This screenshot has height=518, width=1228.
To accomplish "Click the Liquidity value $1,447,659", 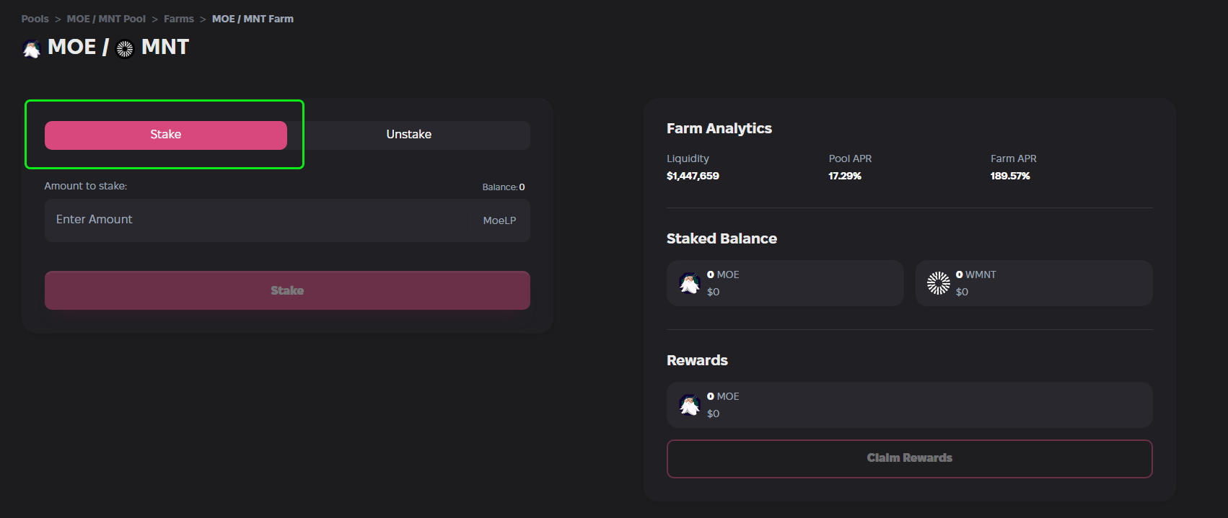I will (693, 176).
